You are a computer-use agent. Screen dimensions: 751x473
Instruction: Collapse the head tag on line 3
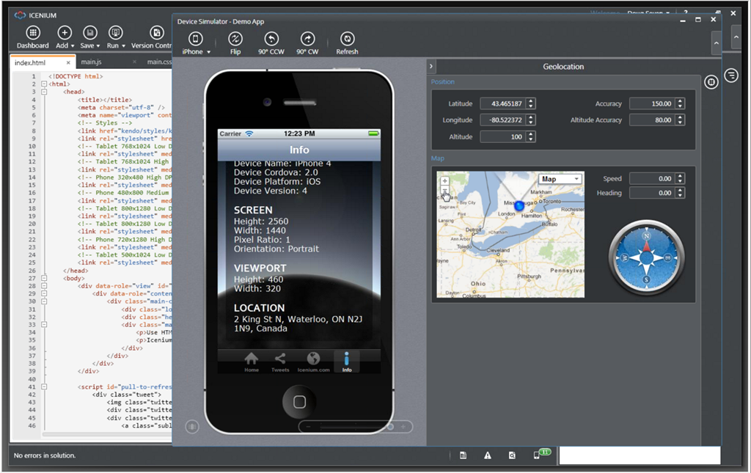tap(43, 92)
